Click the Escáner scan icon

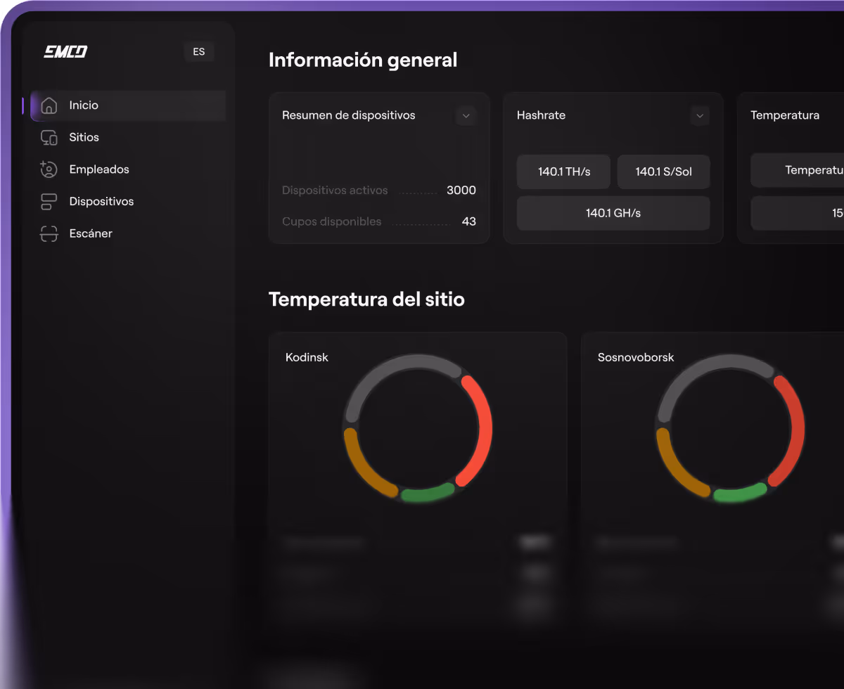coord(49,233)
